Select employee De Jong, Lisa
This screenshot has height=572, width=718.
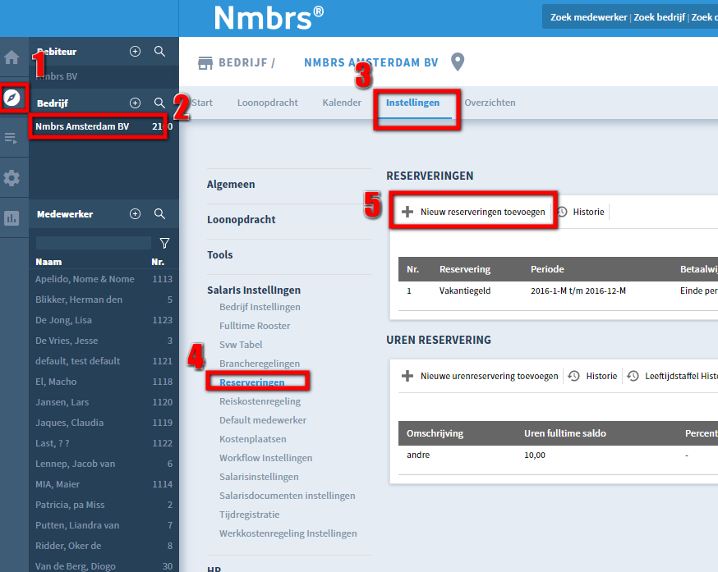(x=104, y=320)
